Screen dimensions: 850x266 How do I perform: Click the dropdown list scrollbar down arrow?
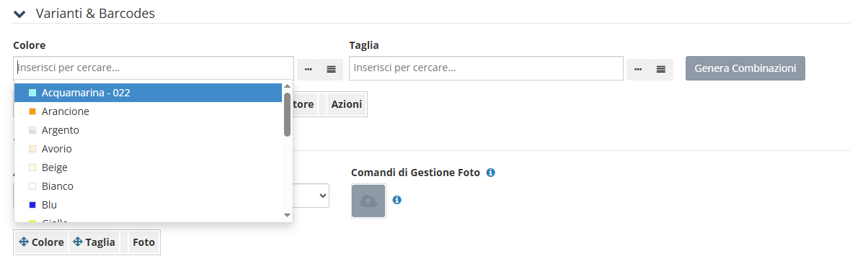288,215
